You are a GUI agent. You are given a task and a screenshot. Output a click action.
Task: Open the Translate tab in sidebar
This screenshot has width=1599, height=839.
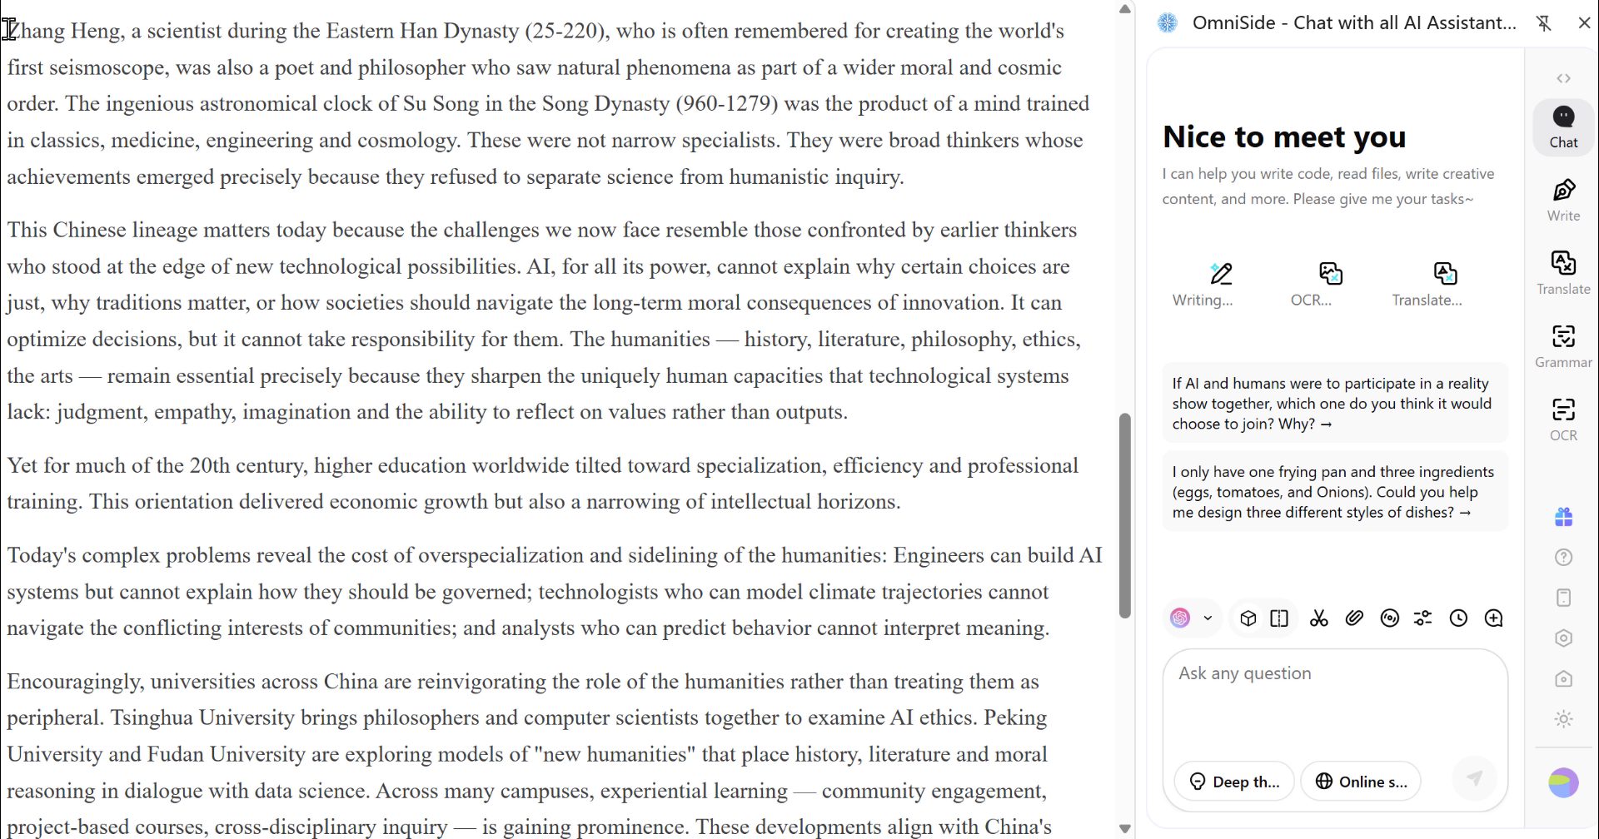pyautogui.click(x=1563, y=273)
